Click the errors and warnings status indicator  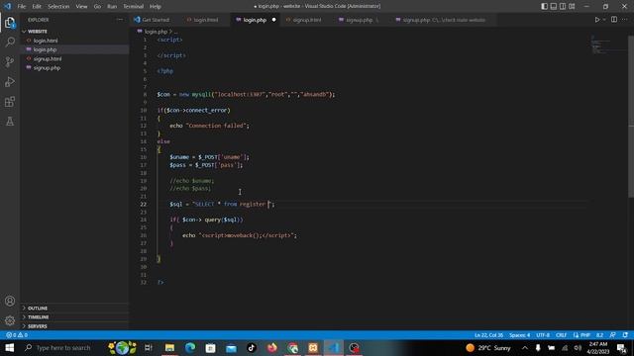tap(17, 335)
